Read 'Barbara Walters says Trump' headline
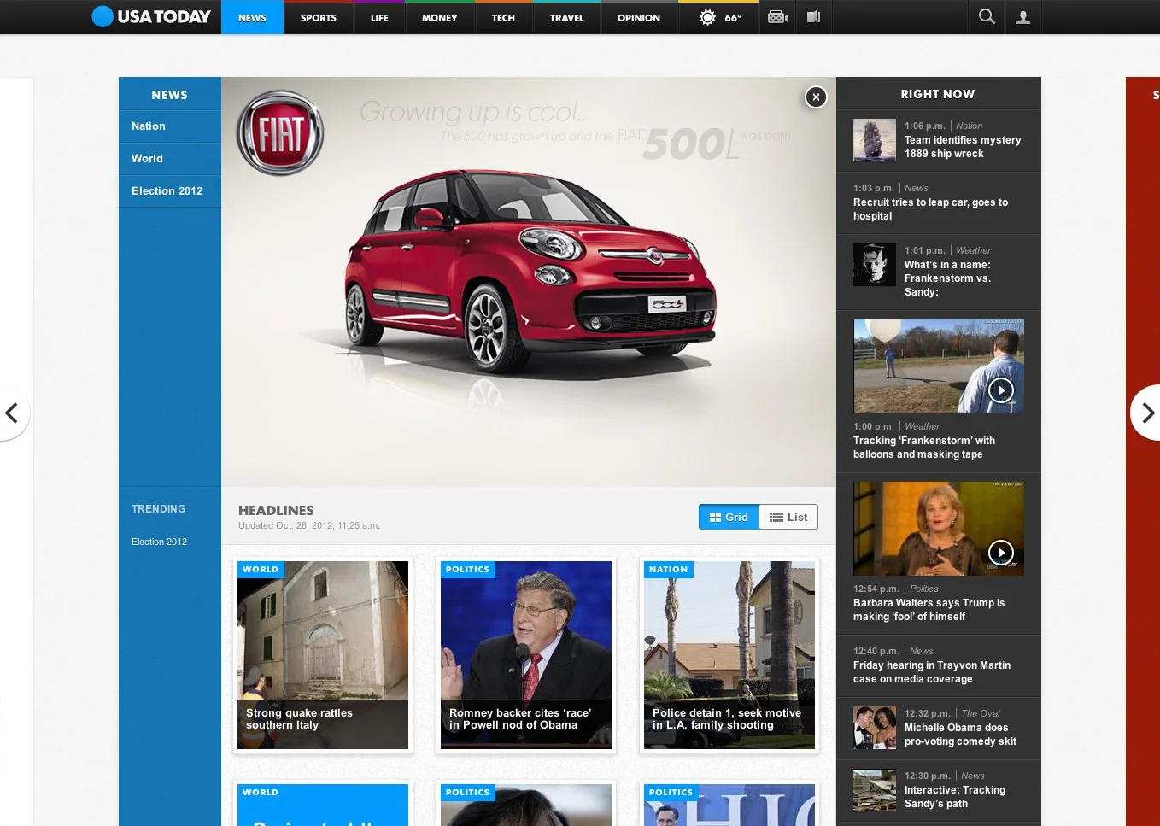Viewport: 1160px width, 826px height. click(929, 610)
